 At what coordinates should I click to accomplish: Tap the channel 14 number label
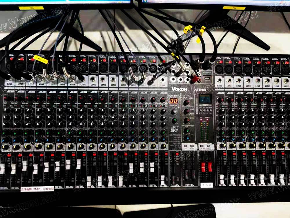click(142, 185)
